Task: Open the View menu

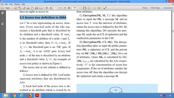Action: point(11,4)
